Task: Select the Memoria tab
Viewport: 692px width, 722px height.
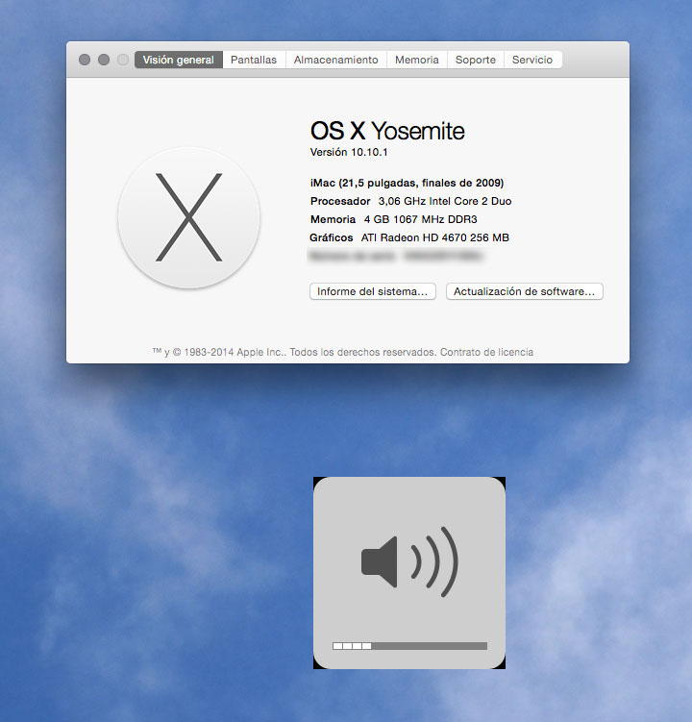Action: (x=417, y=60)
